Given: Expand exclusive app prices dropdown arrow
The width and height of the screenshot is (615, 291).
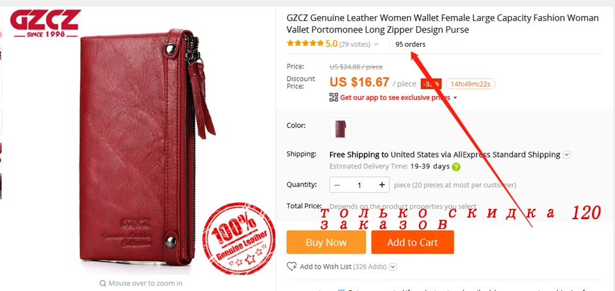Looking at the screenshot, I should [455, 97].
